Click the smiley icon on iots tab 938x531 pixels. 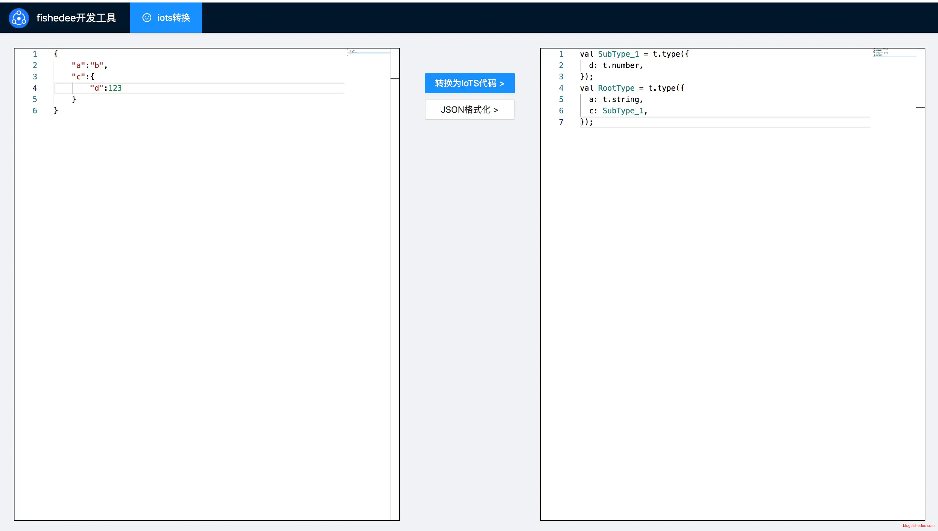click(x=147, y=18)
